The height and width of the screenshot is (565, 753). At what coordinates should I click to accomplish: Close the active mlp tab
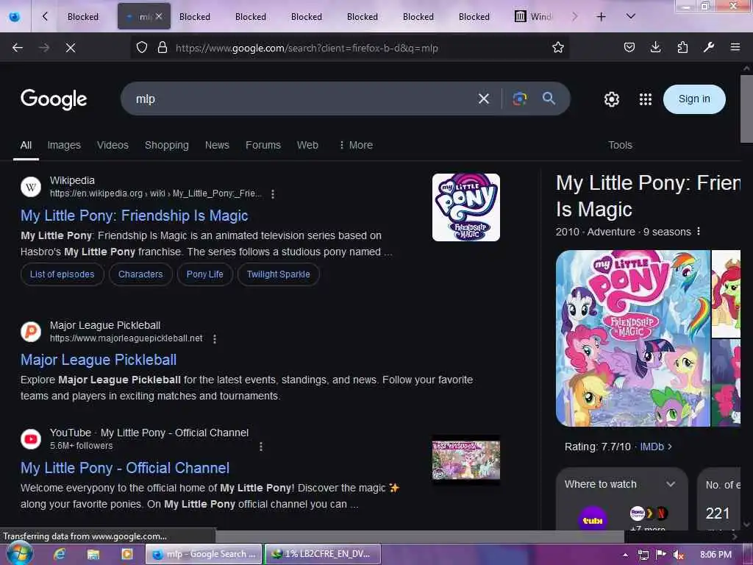[159, 16]
